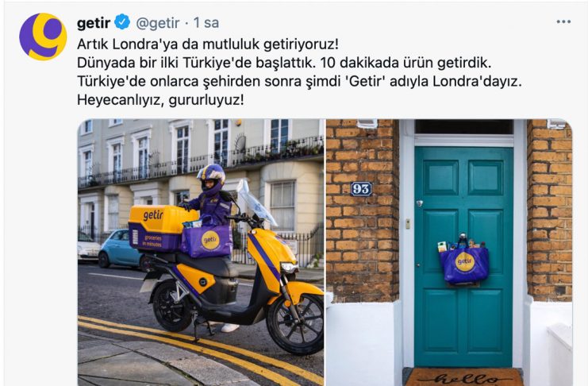Open the three-dot more options menu
This screenshot has height=386, width=588.
(563, 21)
